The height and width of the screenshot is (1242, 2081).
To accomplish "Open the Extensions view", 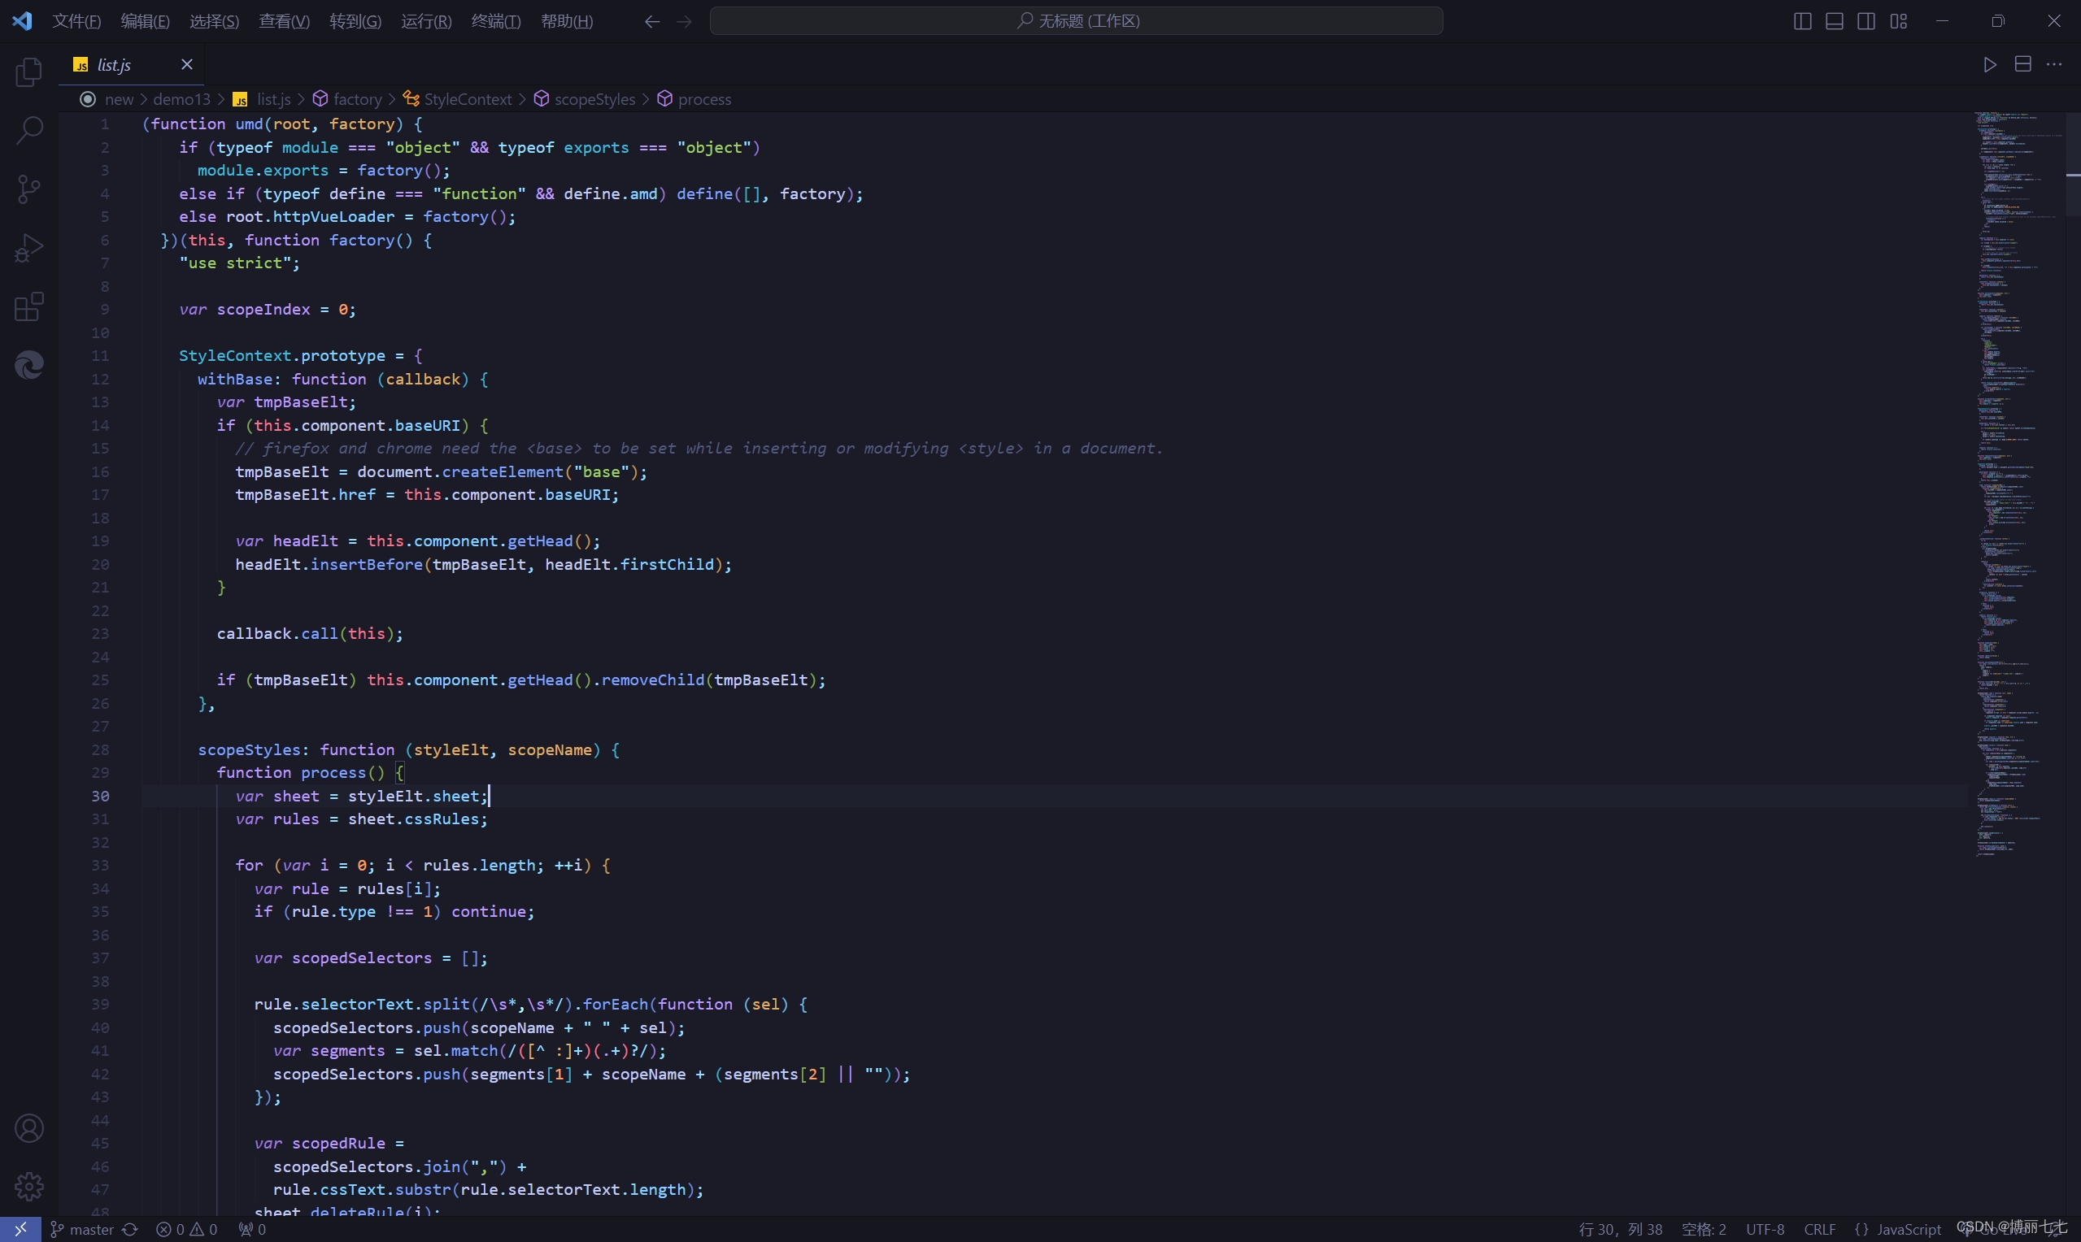I will 28,306.
